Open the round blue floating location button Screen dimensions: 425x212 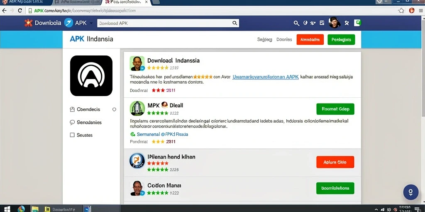(x=410, y=192)
